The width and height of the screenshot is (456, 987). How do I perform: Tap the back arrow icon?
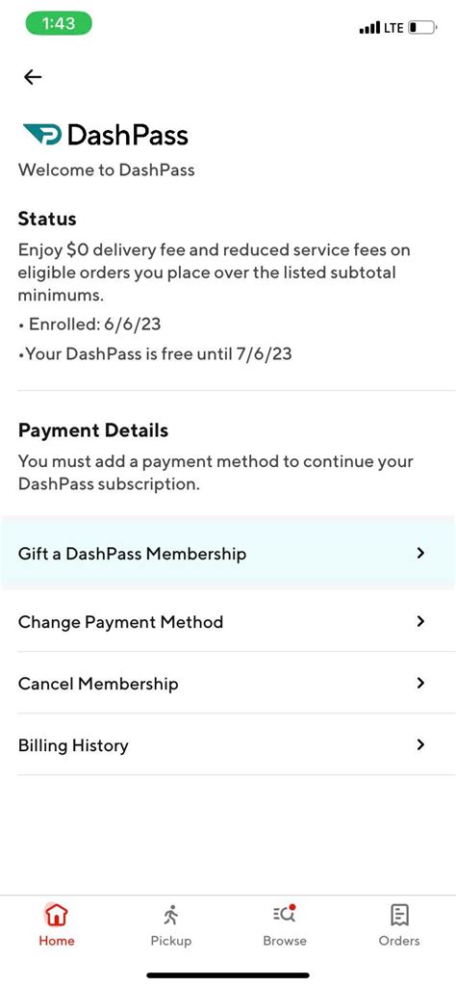(33, 77)
